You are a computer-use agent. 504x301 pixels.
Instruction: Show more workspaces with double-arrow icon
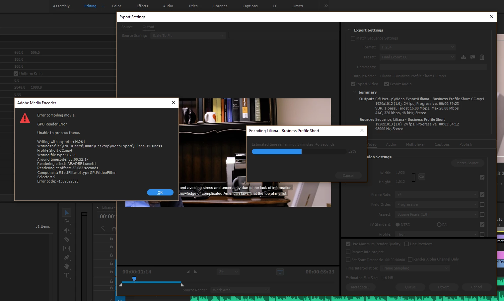pos(326,6)
